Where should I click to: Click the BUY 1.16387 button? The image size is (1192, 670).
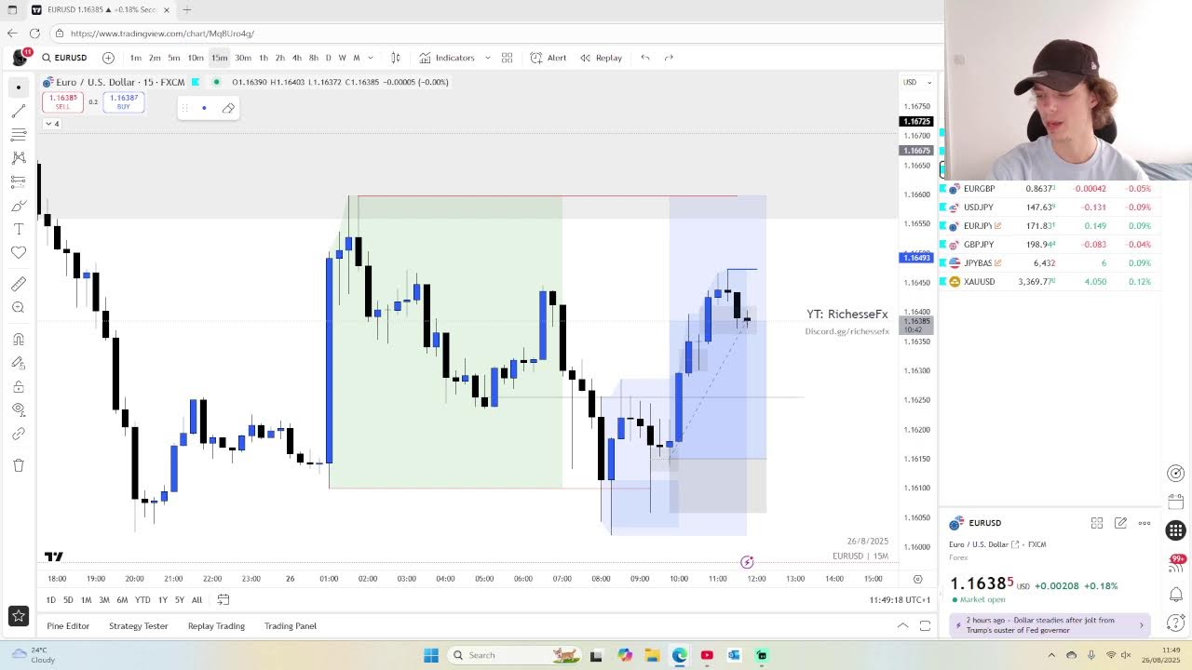[124, 101]
